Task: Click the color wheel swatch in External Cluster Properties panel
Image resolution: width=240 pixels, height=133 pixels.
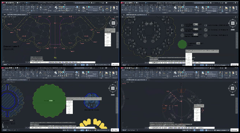Action: pos(87,7)
